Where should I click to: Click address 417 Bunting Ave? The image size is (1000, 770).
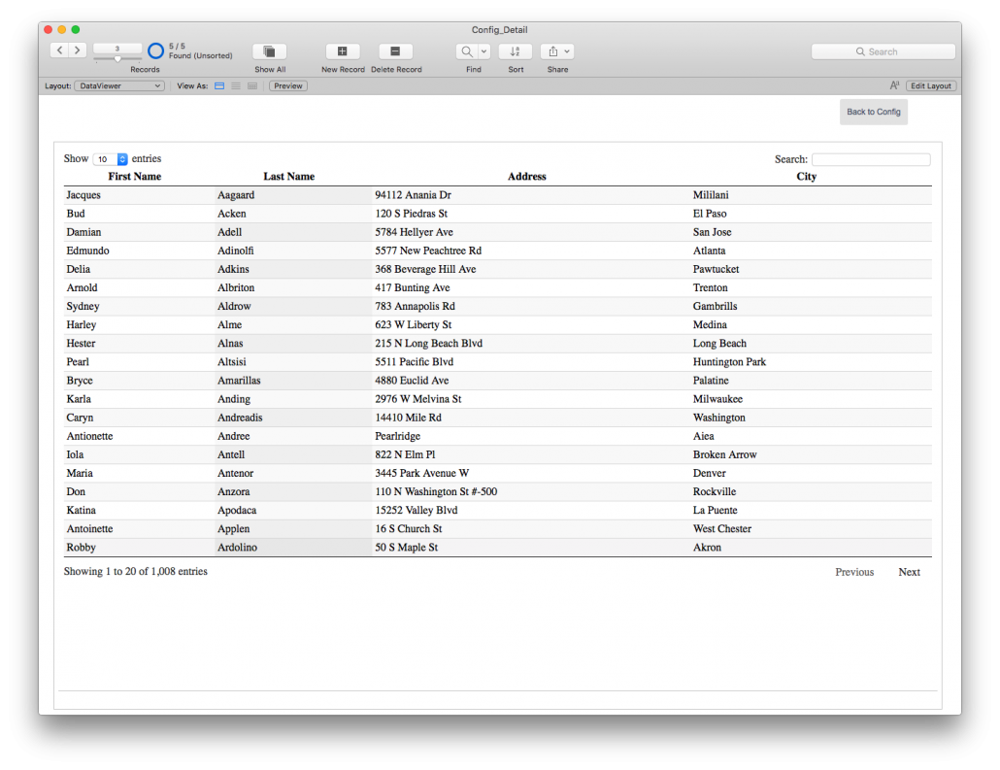coord(412,287)
